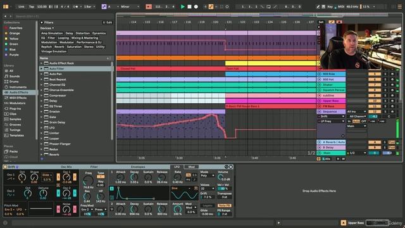Toggle the FM Bass track activator
405x228 pixels.
(x=375, y=106)
